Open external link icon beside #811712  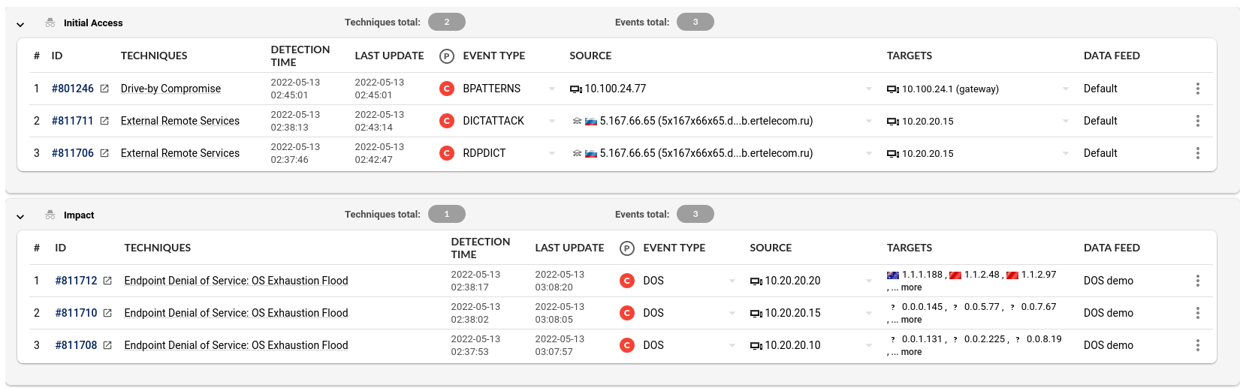(107, 281)
